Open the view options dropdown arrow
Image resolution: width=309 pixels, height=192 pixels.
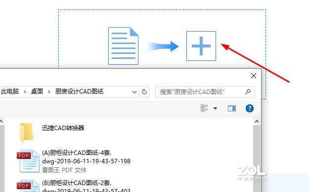pos(215,108)
